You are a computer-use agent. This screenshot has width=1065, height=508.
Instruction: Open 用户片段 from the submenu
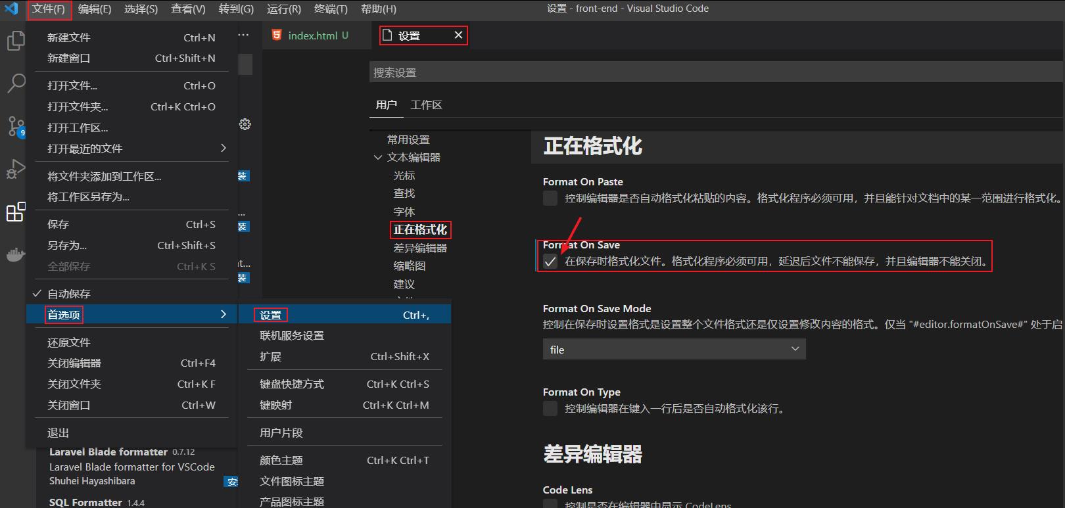[x=344, y=432]
